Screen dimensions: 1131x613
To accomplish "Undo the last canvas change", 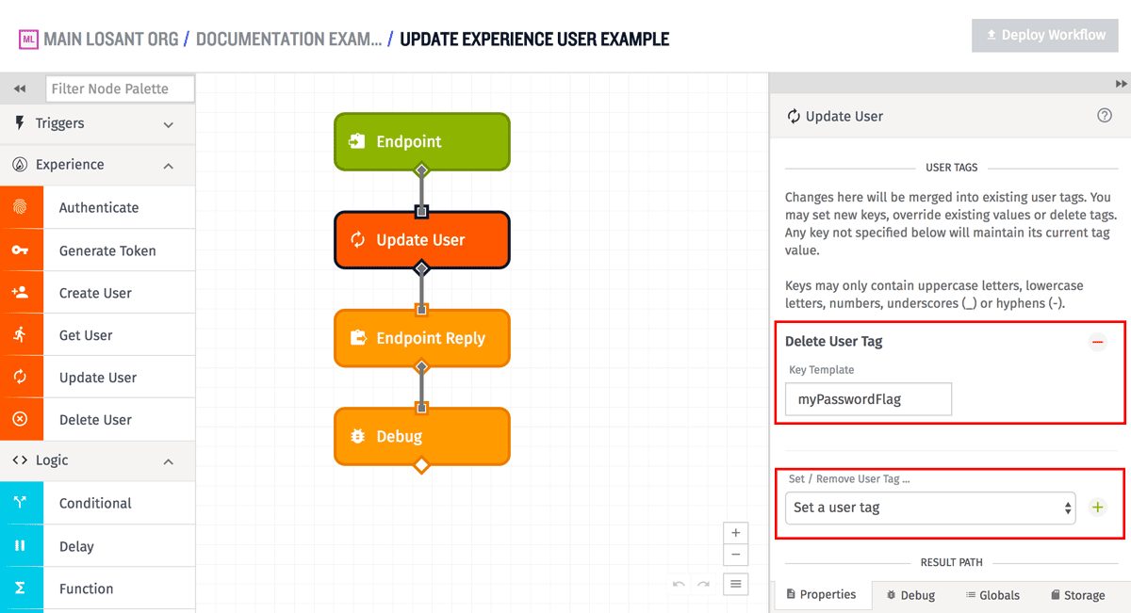I will click(679, 585).
